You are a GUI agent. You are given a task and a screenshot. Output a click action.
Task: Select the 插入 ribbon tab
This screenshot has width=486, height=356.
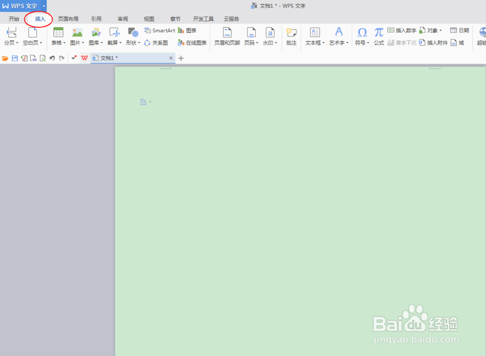pos(40,19)
